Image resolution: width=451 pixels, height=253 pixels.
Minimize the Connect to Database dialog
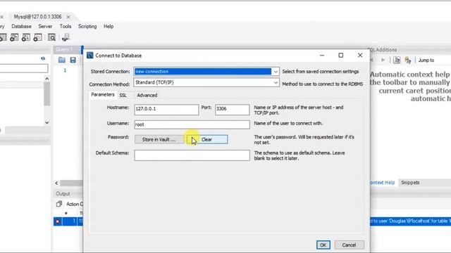point(322,55)
